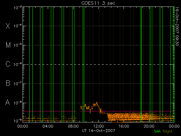The image size is (181, 136).
Task: Click the C flare class label
Action: tap(8, 64)
